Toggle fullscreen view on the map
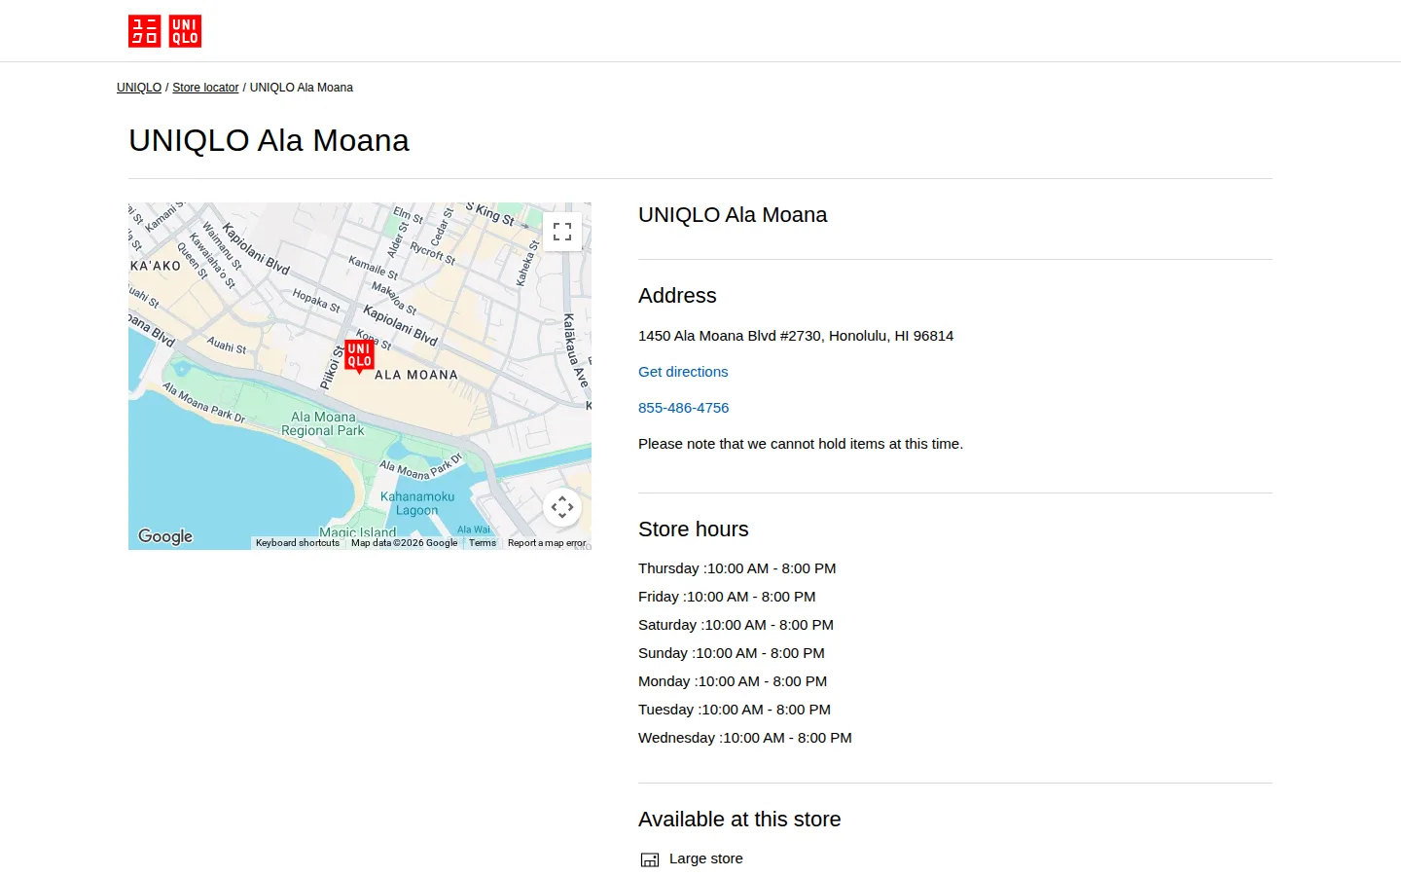The height and width of the screenshot is (876, 1401). click(x=562, y=232)
